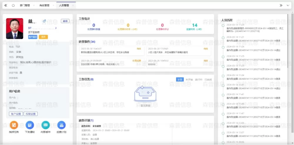Screen dimensions: 294x145
Task: Close the 角色管理 tab
Action: tap(54, 5)
